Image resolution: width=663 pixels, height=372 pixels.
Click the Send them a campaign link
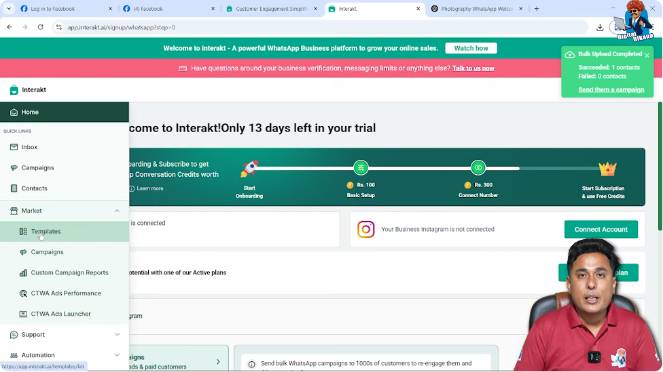pyautogui.click(x=611, y=90)
